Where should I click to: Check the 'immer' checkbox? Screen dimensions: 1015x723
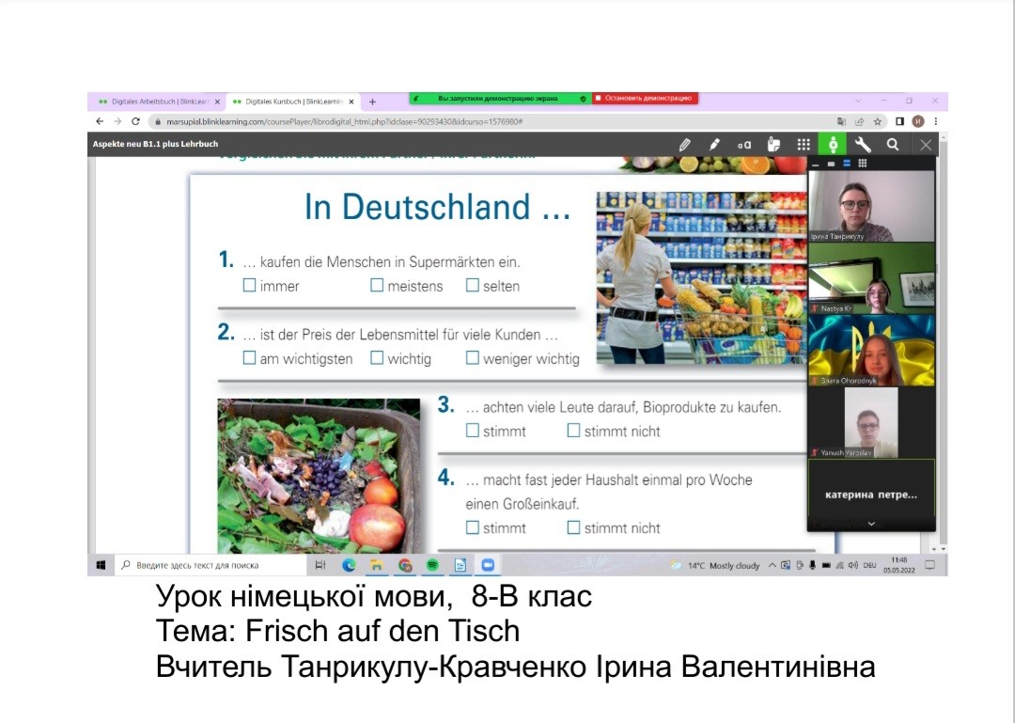pyautogui.click(x=249, y=286)
